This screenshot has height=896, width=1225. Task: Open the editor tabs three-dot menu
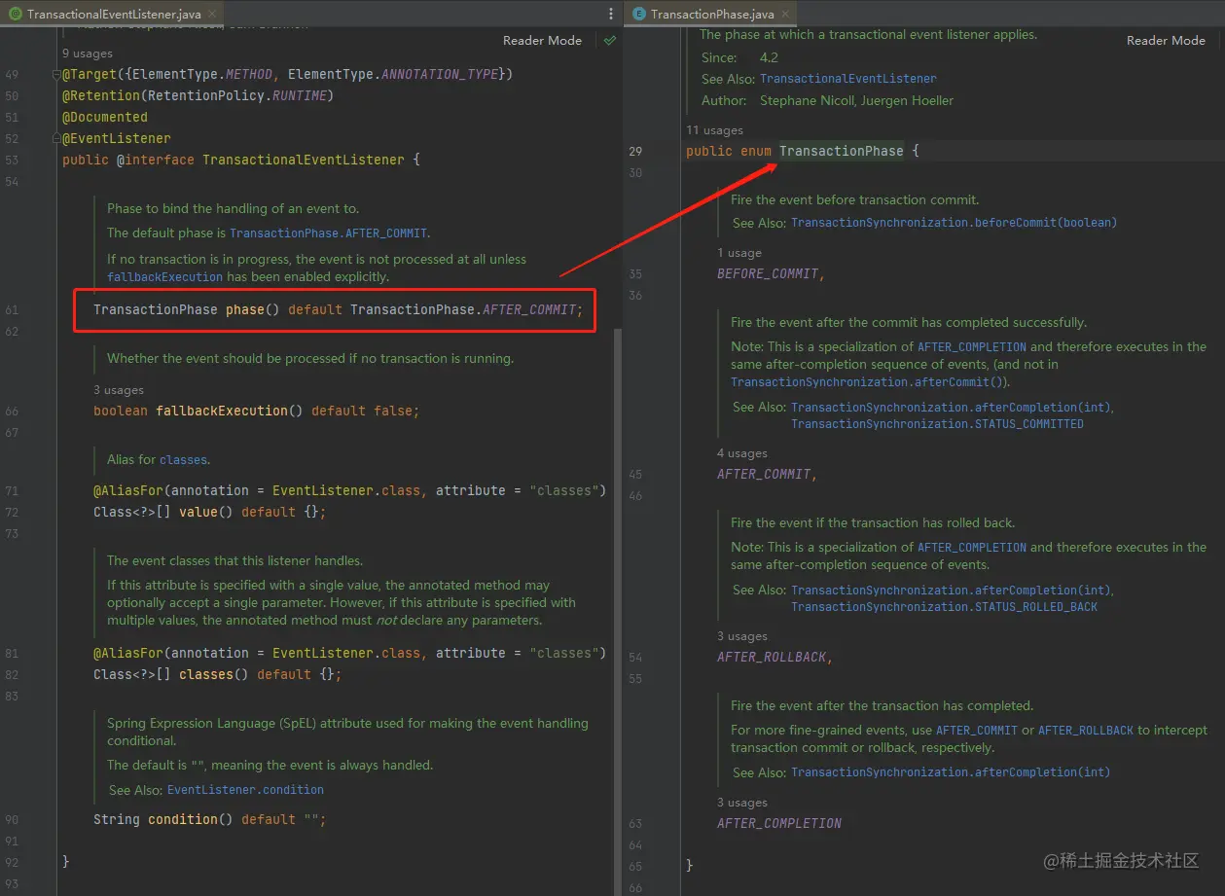tap(611, 14)
